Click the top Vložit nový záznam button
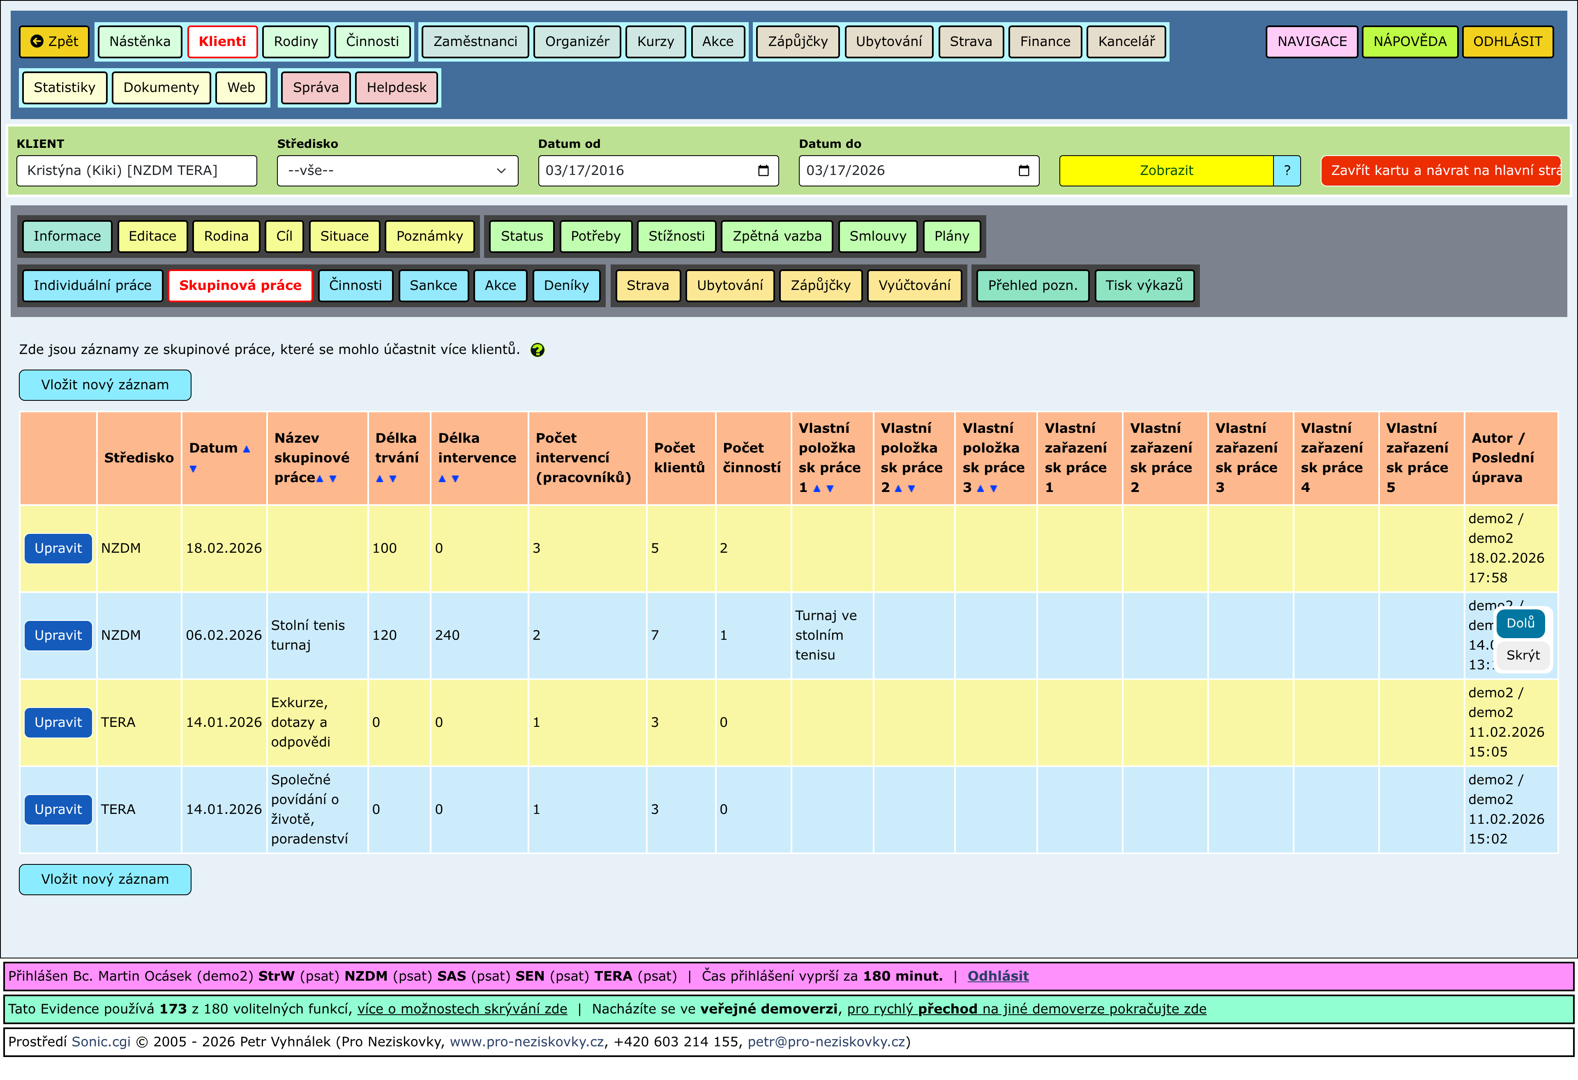 pyautogui.click(x=104, y=385)
